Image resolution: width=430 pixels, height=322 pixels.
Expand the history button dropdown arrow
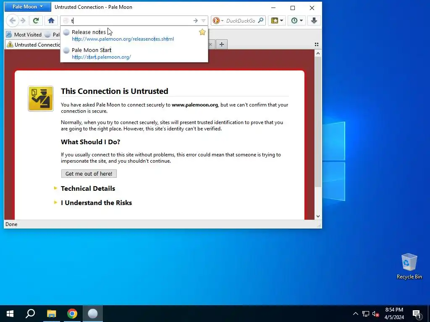(x=301, y=21)
